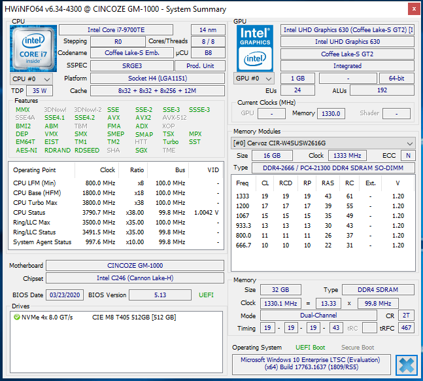Click the BIOS Date 03/23/2020 field

(65, 295)
